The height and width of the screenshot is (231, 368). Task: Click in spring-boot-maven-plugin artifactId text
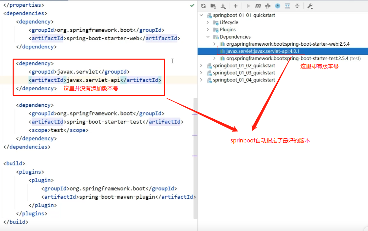click(x=117, y=197)
